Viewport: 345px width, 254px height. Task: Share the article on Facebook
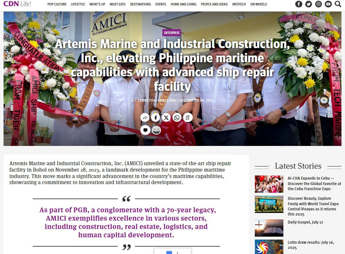(x=156, y=118)
